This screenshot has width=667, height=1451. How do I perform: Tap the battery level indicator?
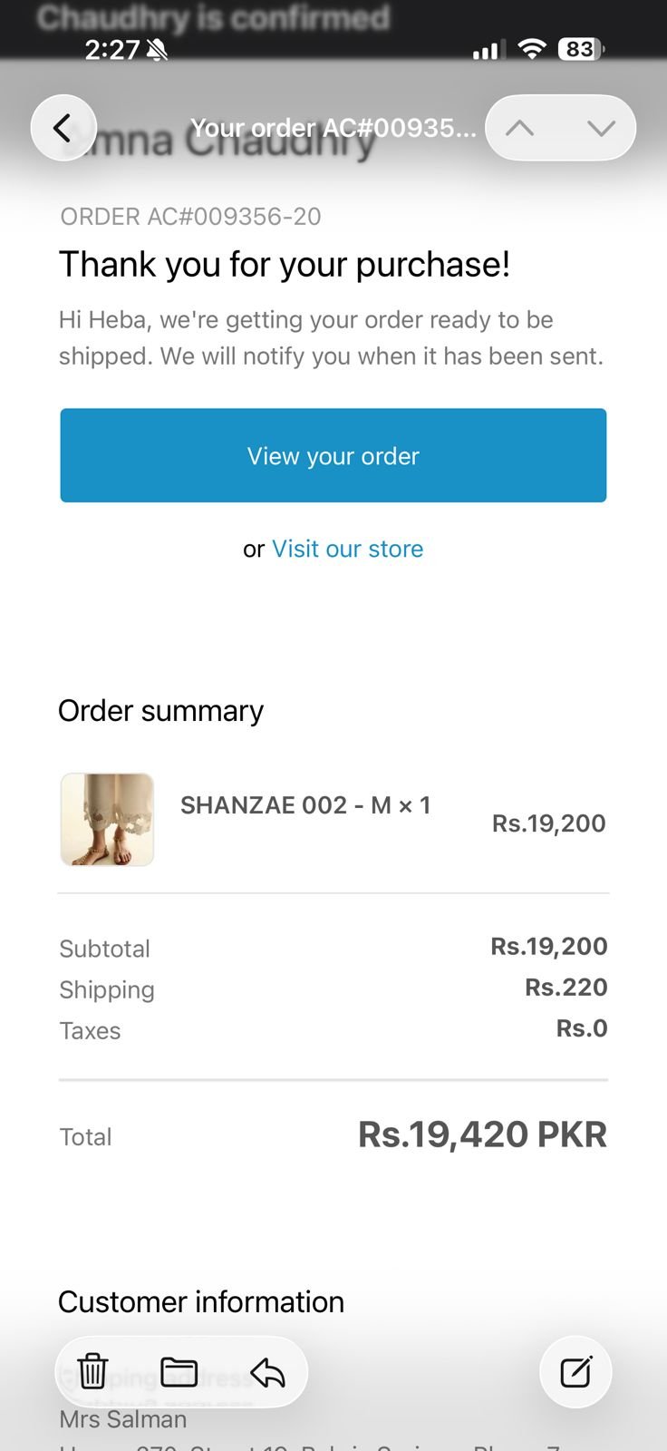(x=581, y=49)
